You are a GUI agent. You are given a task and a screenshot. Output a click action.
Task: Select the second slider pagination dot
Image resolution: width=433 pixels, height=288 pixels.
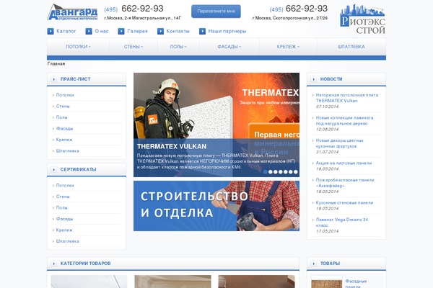(271, 172)
